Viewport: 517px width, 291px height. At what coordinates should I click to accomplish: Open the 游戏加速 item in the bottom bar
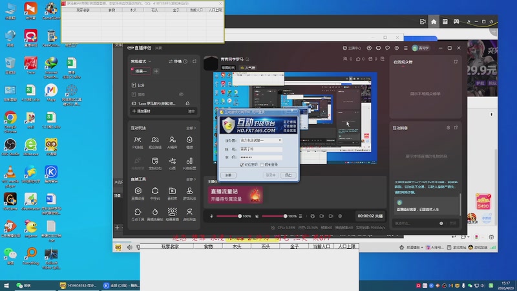pos(478,247)
